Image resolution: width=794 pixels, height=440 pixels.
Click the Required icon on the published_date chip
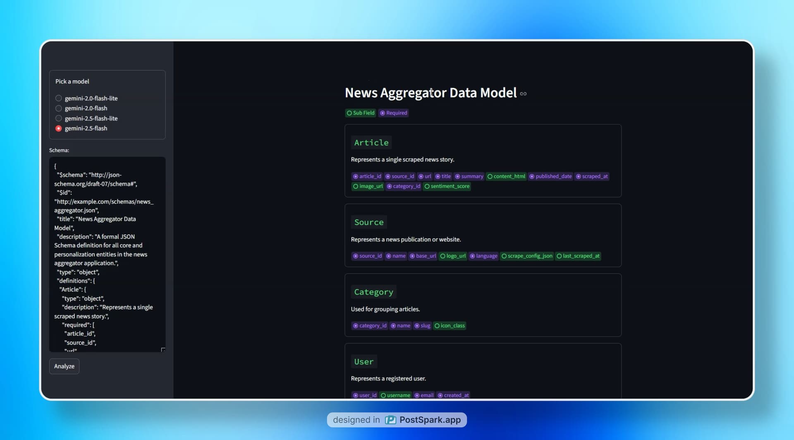(x=532, y=176)
